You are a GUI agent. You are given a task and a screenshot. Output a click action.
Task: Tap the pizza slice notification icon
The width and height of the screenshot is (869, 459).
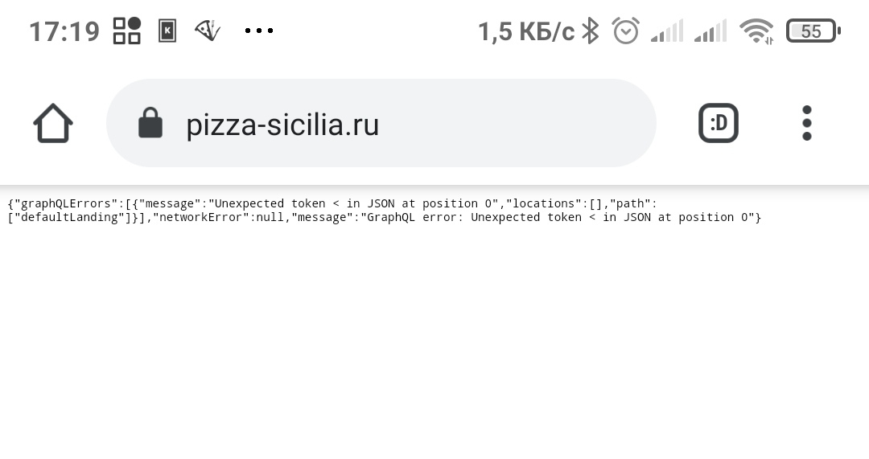(208, 31)
